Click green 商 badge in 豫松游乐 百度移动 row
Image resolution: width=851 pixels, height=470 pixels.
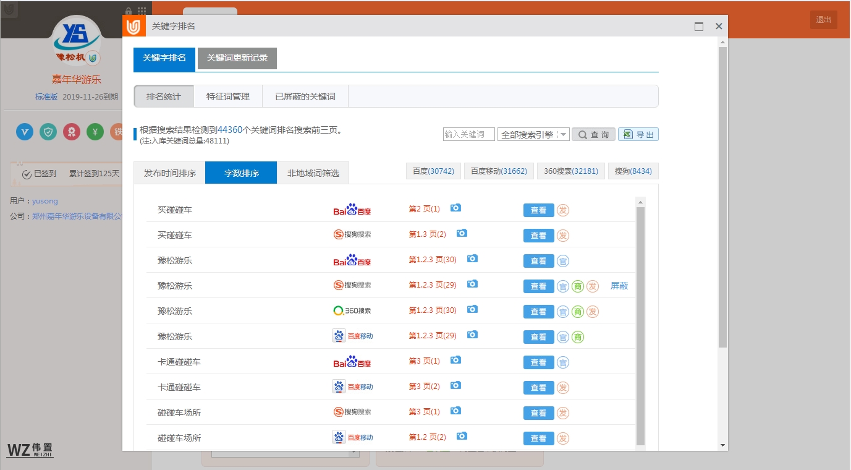pos(578,337)
